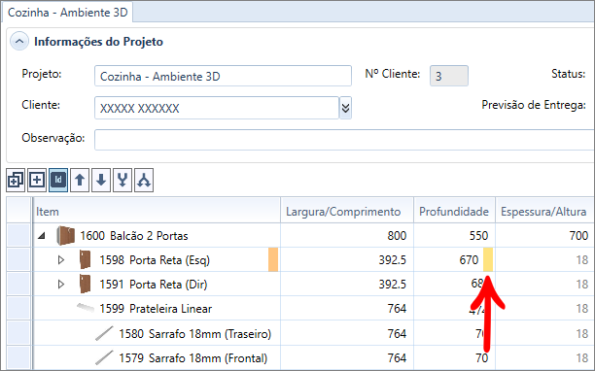
Task: Move item down with arrow icon
Action: (x=101, y=180)
